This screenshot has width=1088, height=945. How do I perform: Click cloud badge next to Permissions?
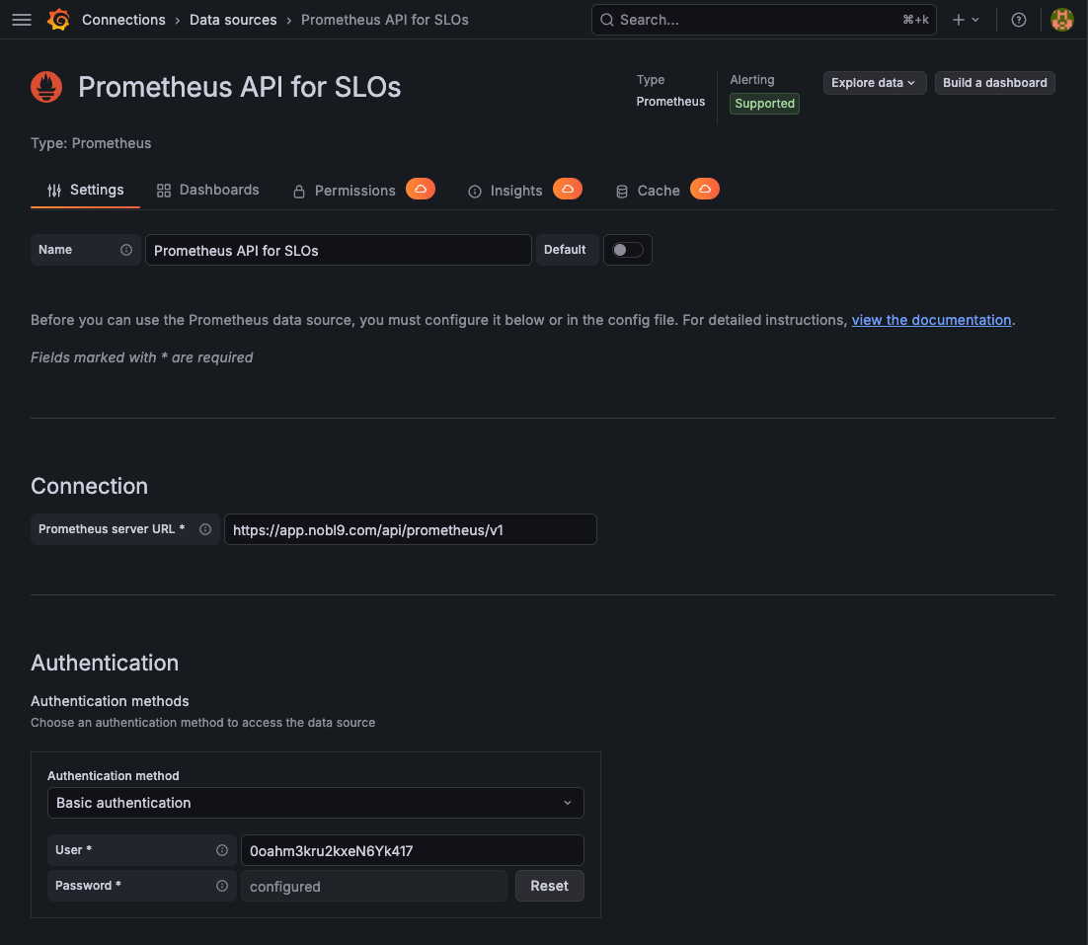[x=421, y=189]
